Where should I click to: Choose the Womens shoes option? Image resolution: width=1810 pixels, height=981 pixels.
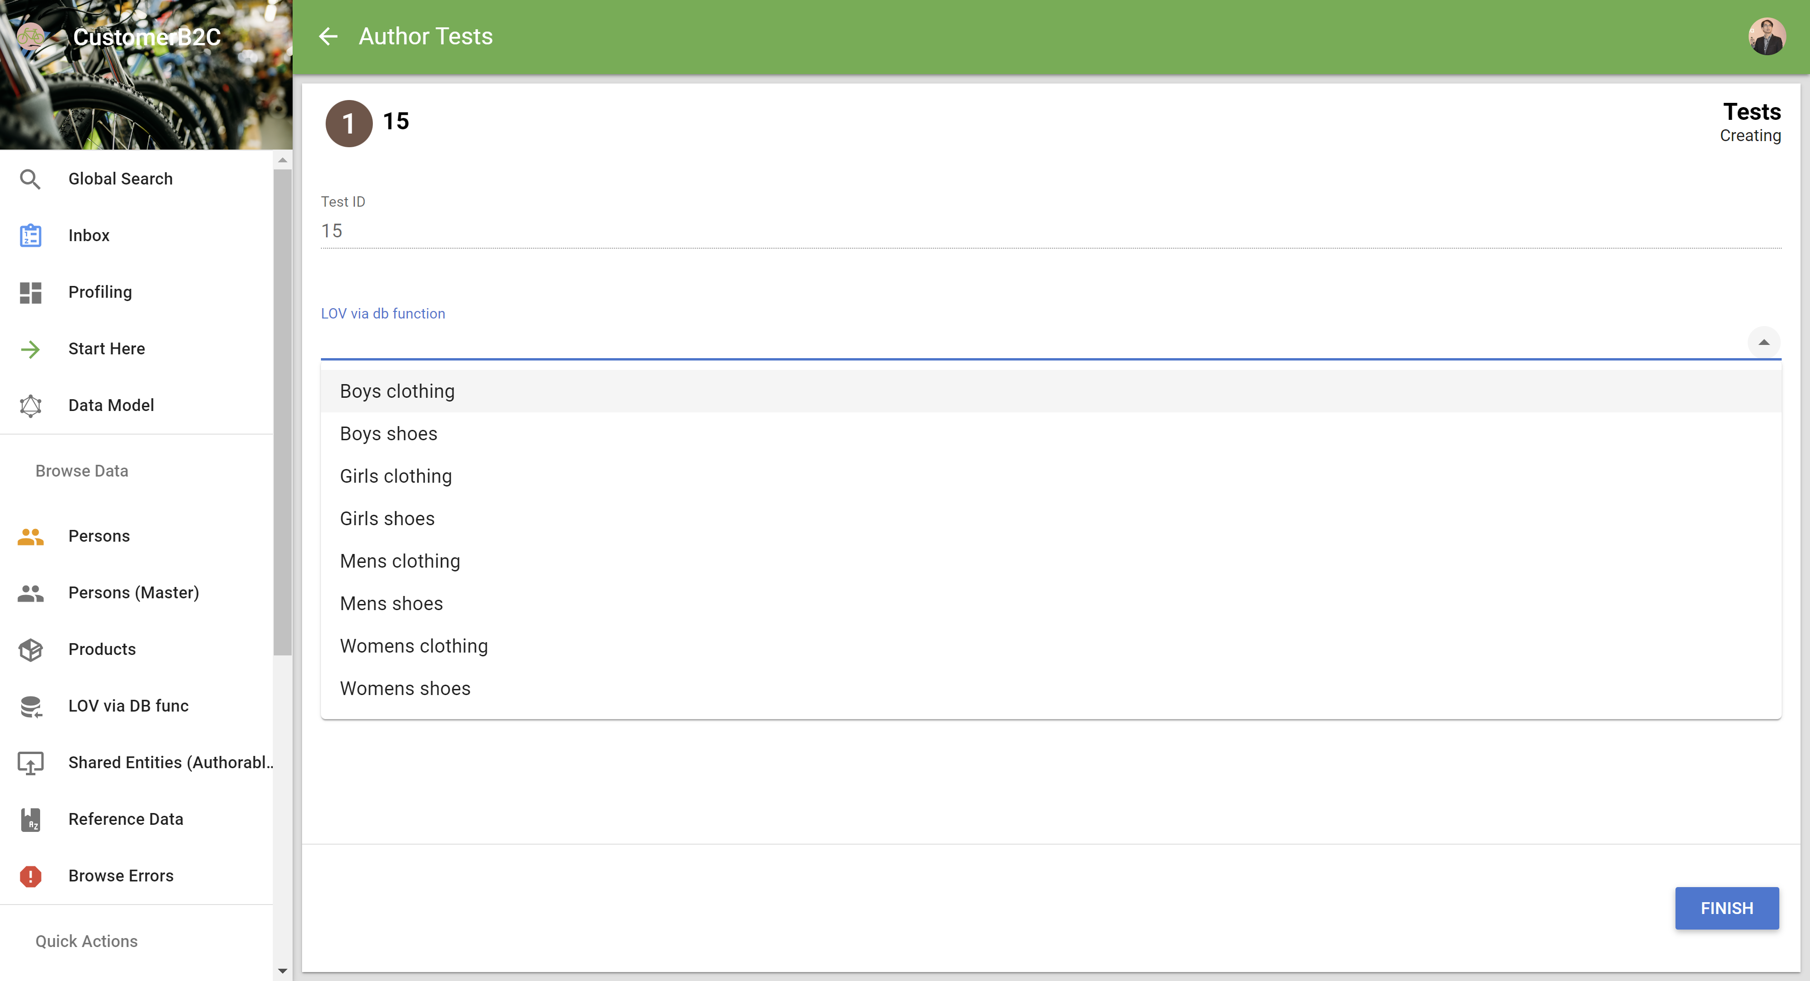[405, 688]
